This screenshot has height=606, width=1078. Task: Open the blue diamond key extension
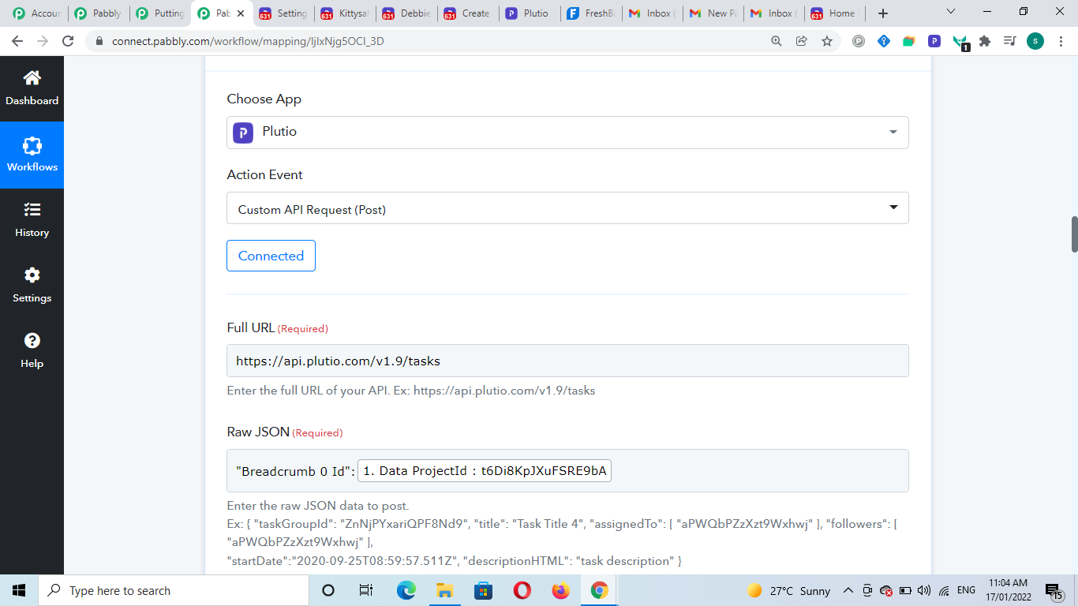(x=884, y=41)
